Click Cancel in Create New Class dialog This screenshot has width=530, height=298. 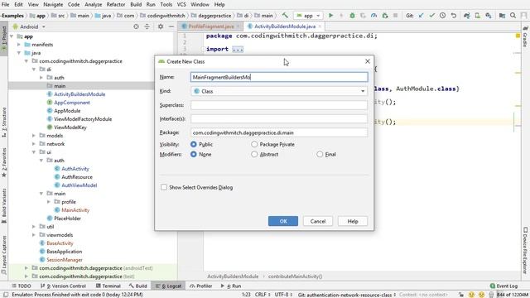point(318,221)
